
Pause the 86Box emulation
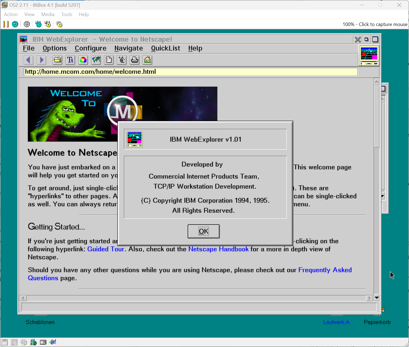click(x=6, y=24)
